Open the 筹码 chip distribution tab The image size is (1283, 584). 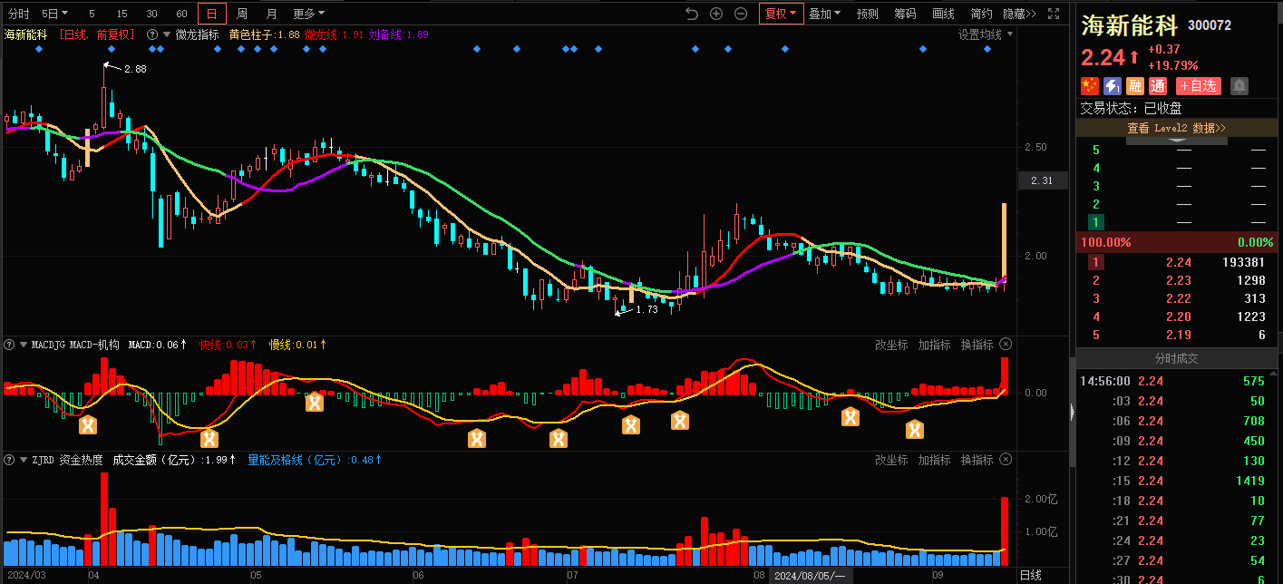(905, 14)
